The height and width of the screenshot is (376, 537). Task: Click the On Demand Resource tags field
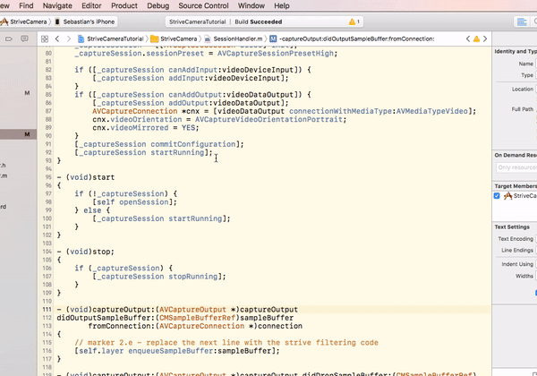tap(516, 167)
